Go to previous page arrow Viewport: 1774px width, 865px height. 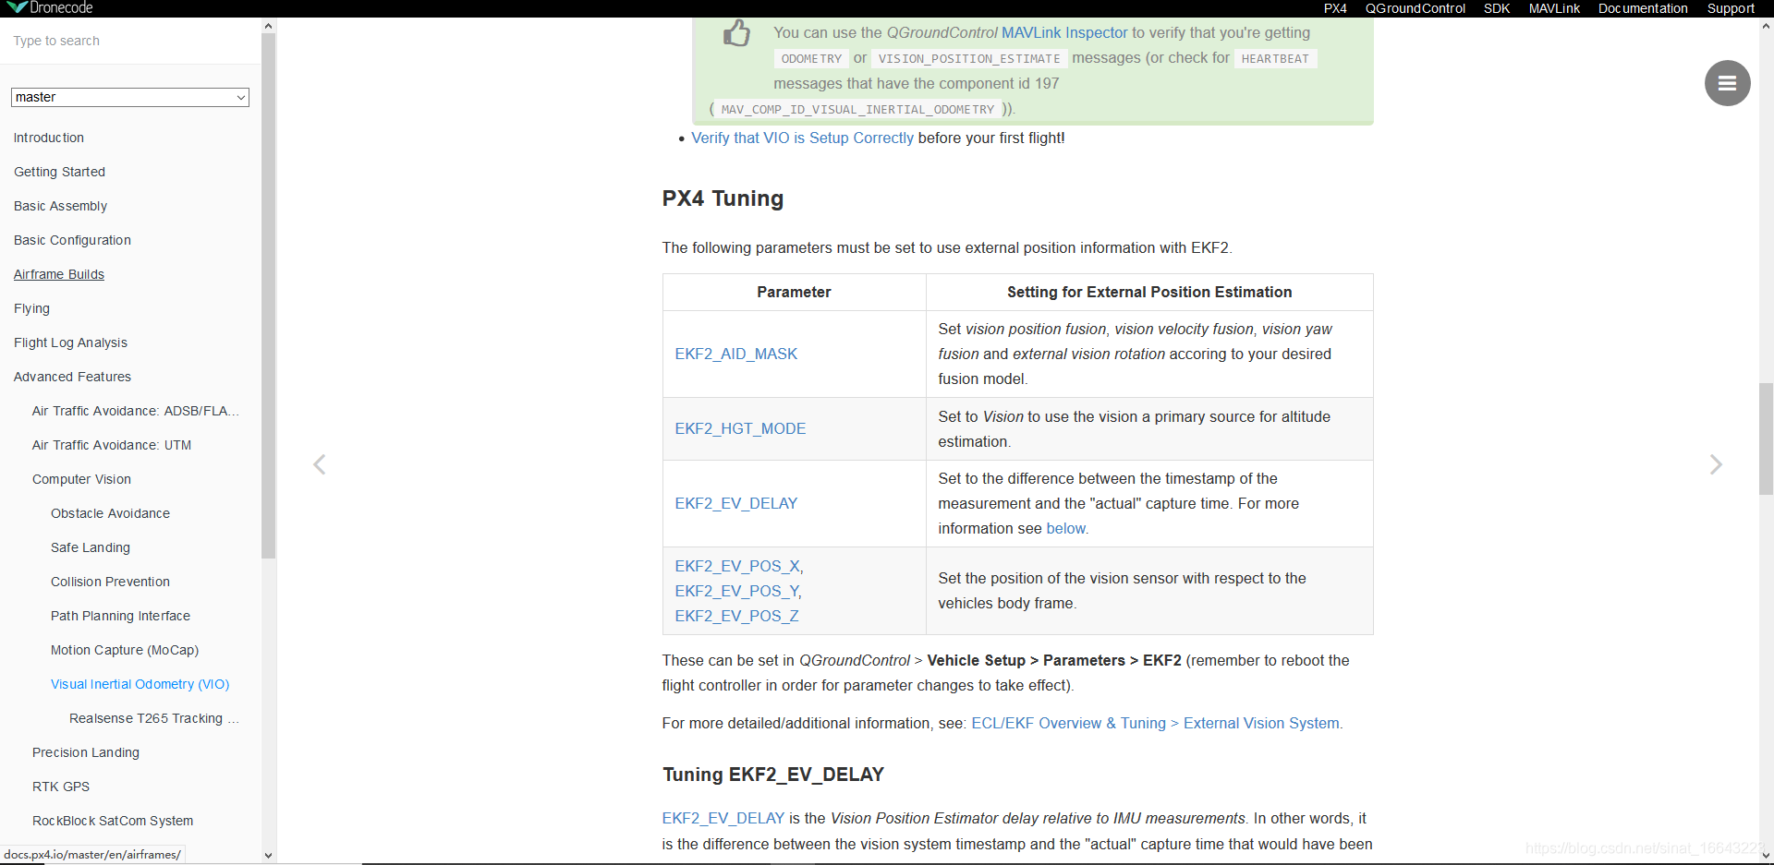pyautogui.click(x=320, y=464)
